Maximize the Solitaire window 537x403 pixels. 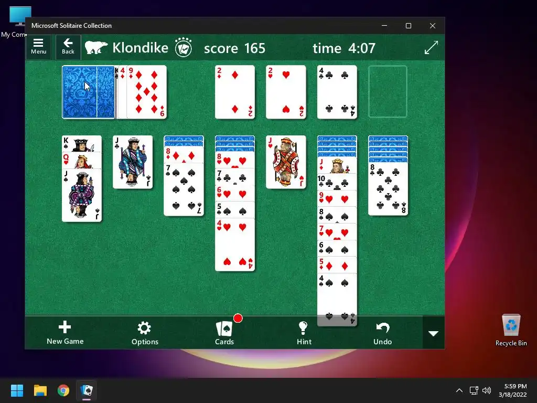tap(408, 26)
